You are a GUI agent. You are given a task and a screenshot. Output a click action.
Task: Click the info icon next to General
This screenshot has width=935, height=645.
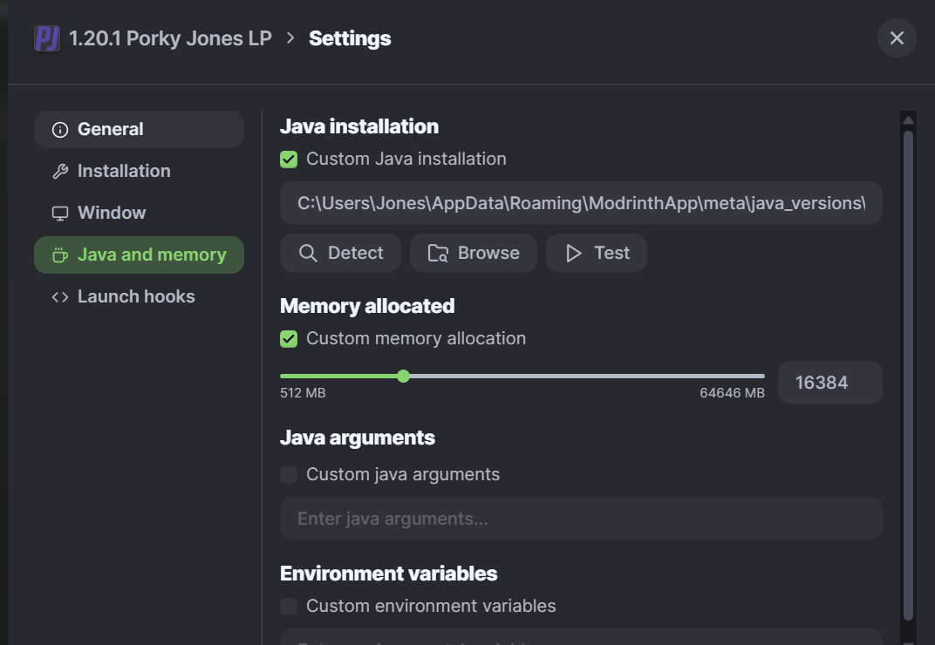pos(59,130)
